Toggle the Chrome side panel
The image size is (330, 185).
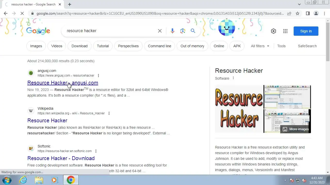tap(308, 13)
